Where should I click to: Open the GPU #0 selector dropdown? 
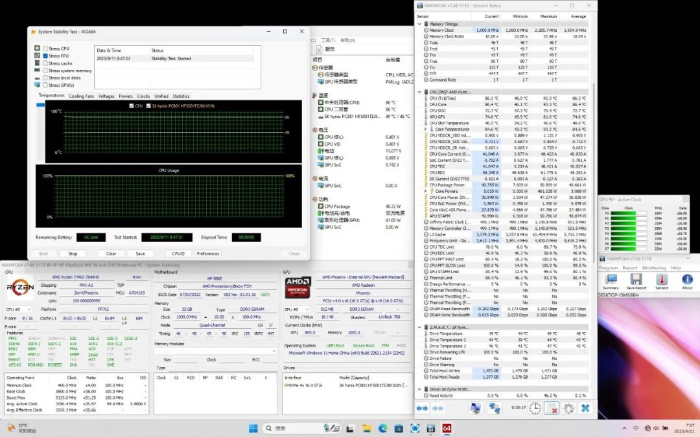297,309
